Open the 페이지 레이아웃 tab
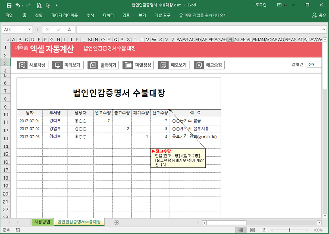 pyautogui.click(x=64, y=15)
